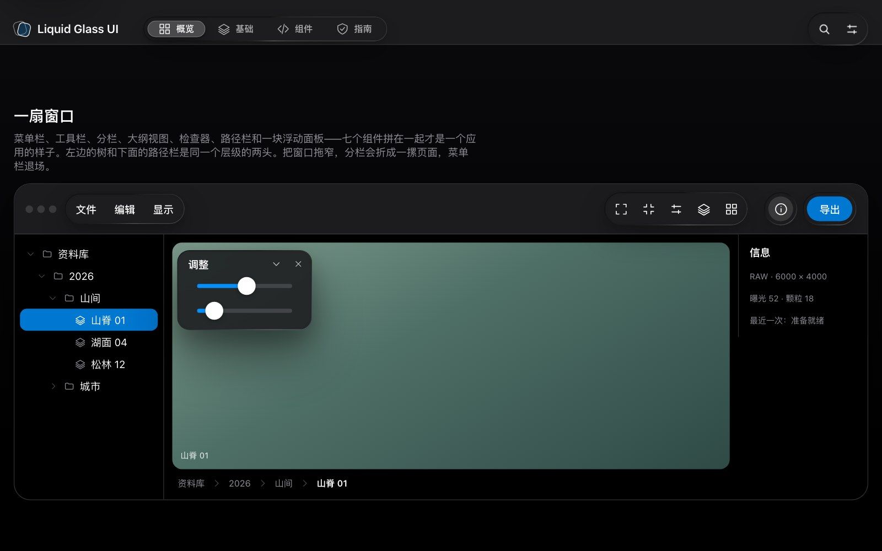This screenshot has width=882, height=551.
Task: Go to 资料库 in the path bar
Action: click(x=191, y=483)
